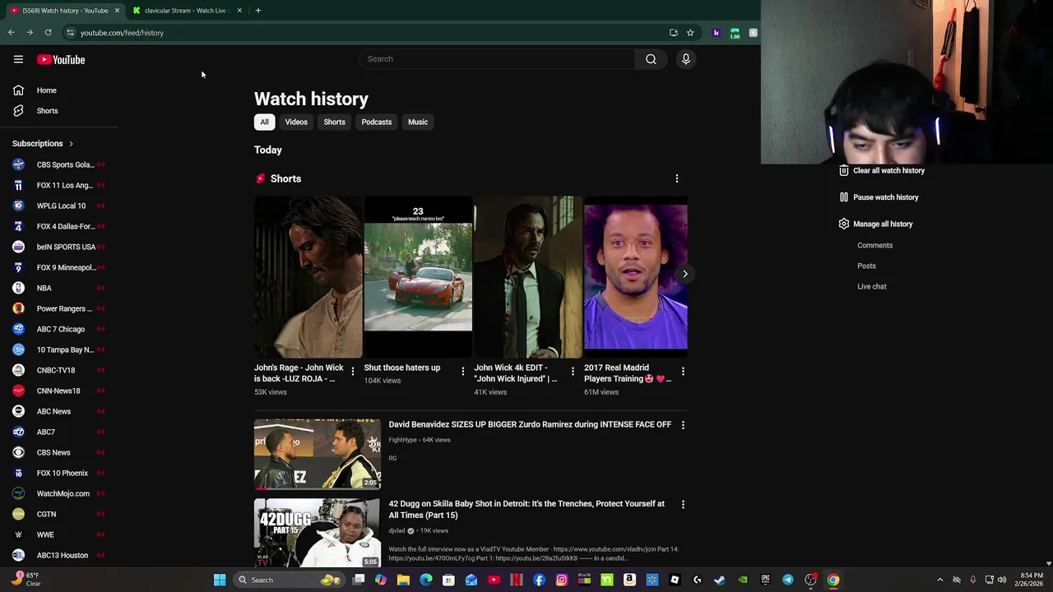Click the site information icon in address bar
The width and height of the screenshot is (1053, 592).
[x=70, y=33]
